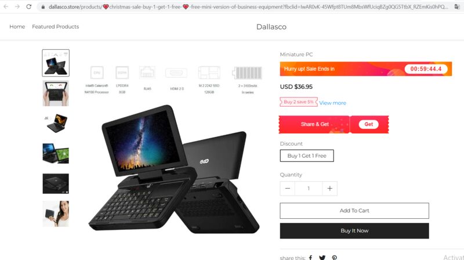Share on Facebook icon
The width and height of the screenshot is (464, 260).
click(310, 257)
